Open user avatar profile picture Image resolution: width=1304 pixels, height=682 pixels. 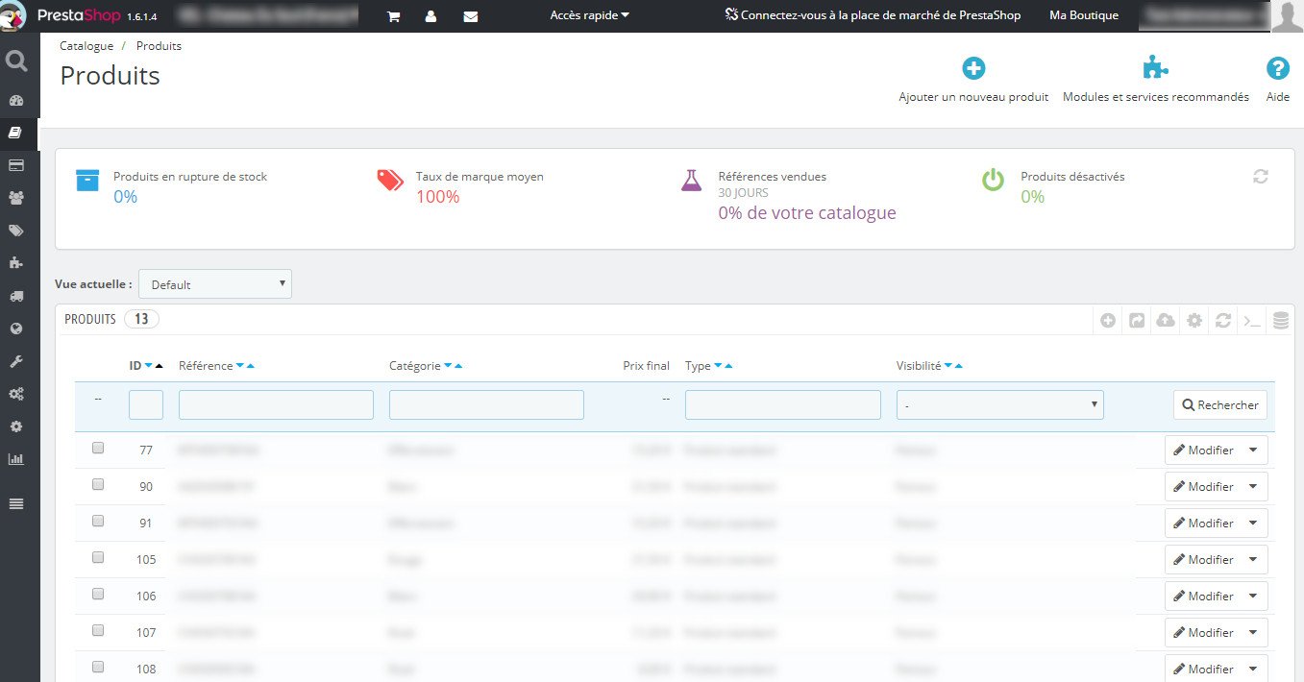tap(1287, 16)
